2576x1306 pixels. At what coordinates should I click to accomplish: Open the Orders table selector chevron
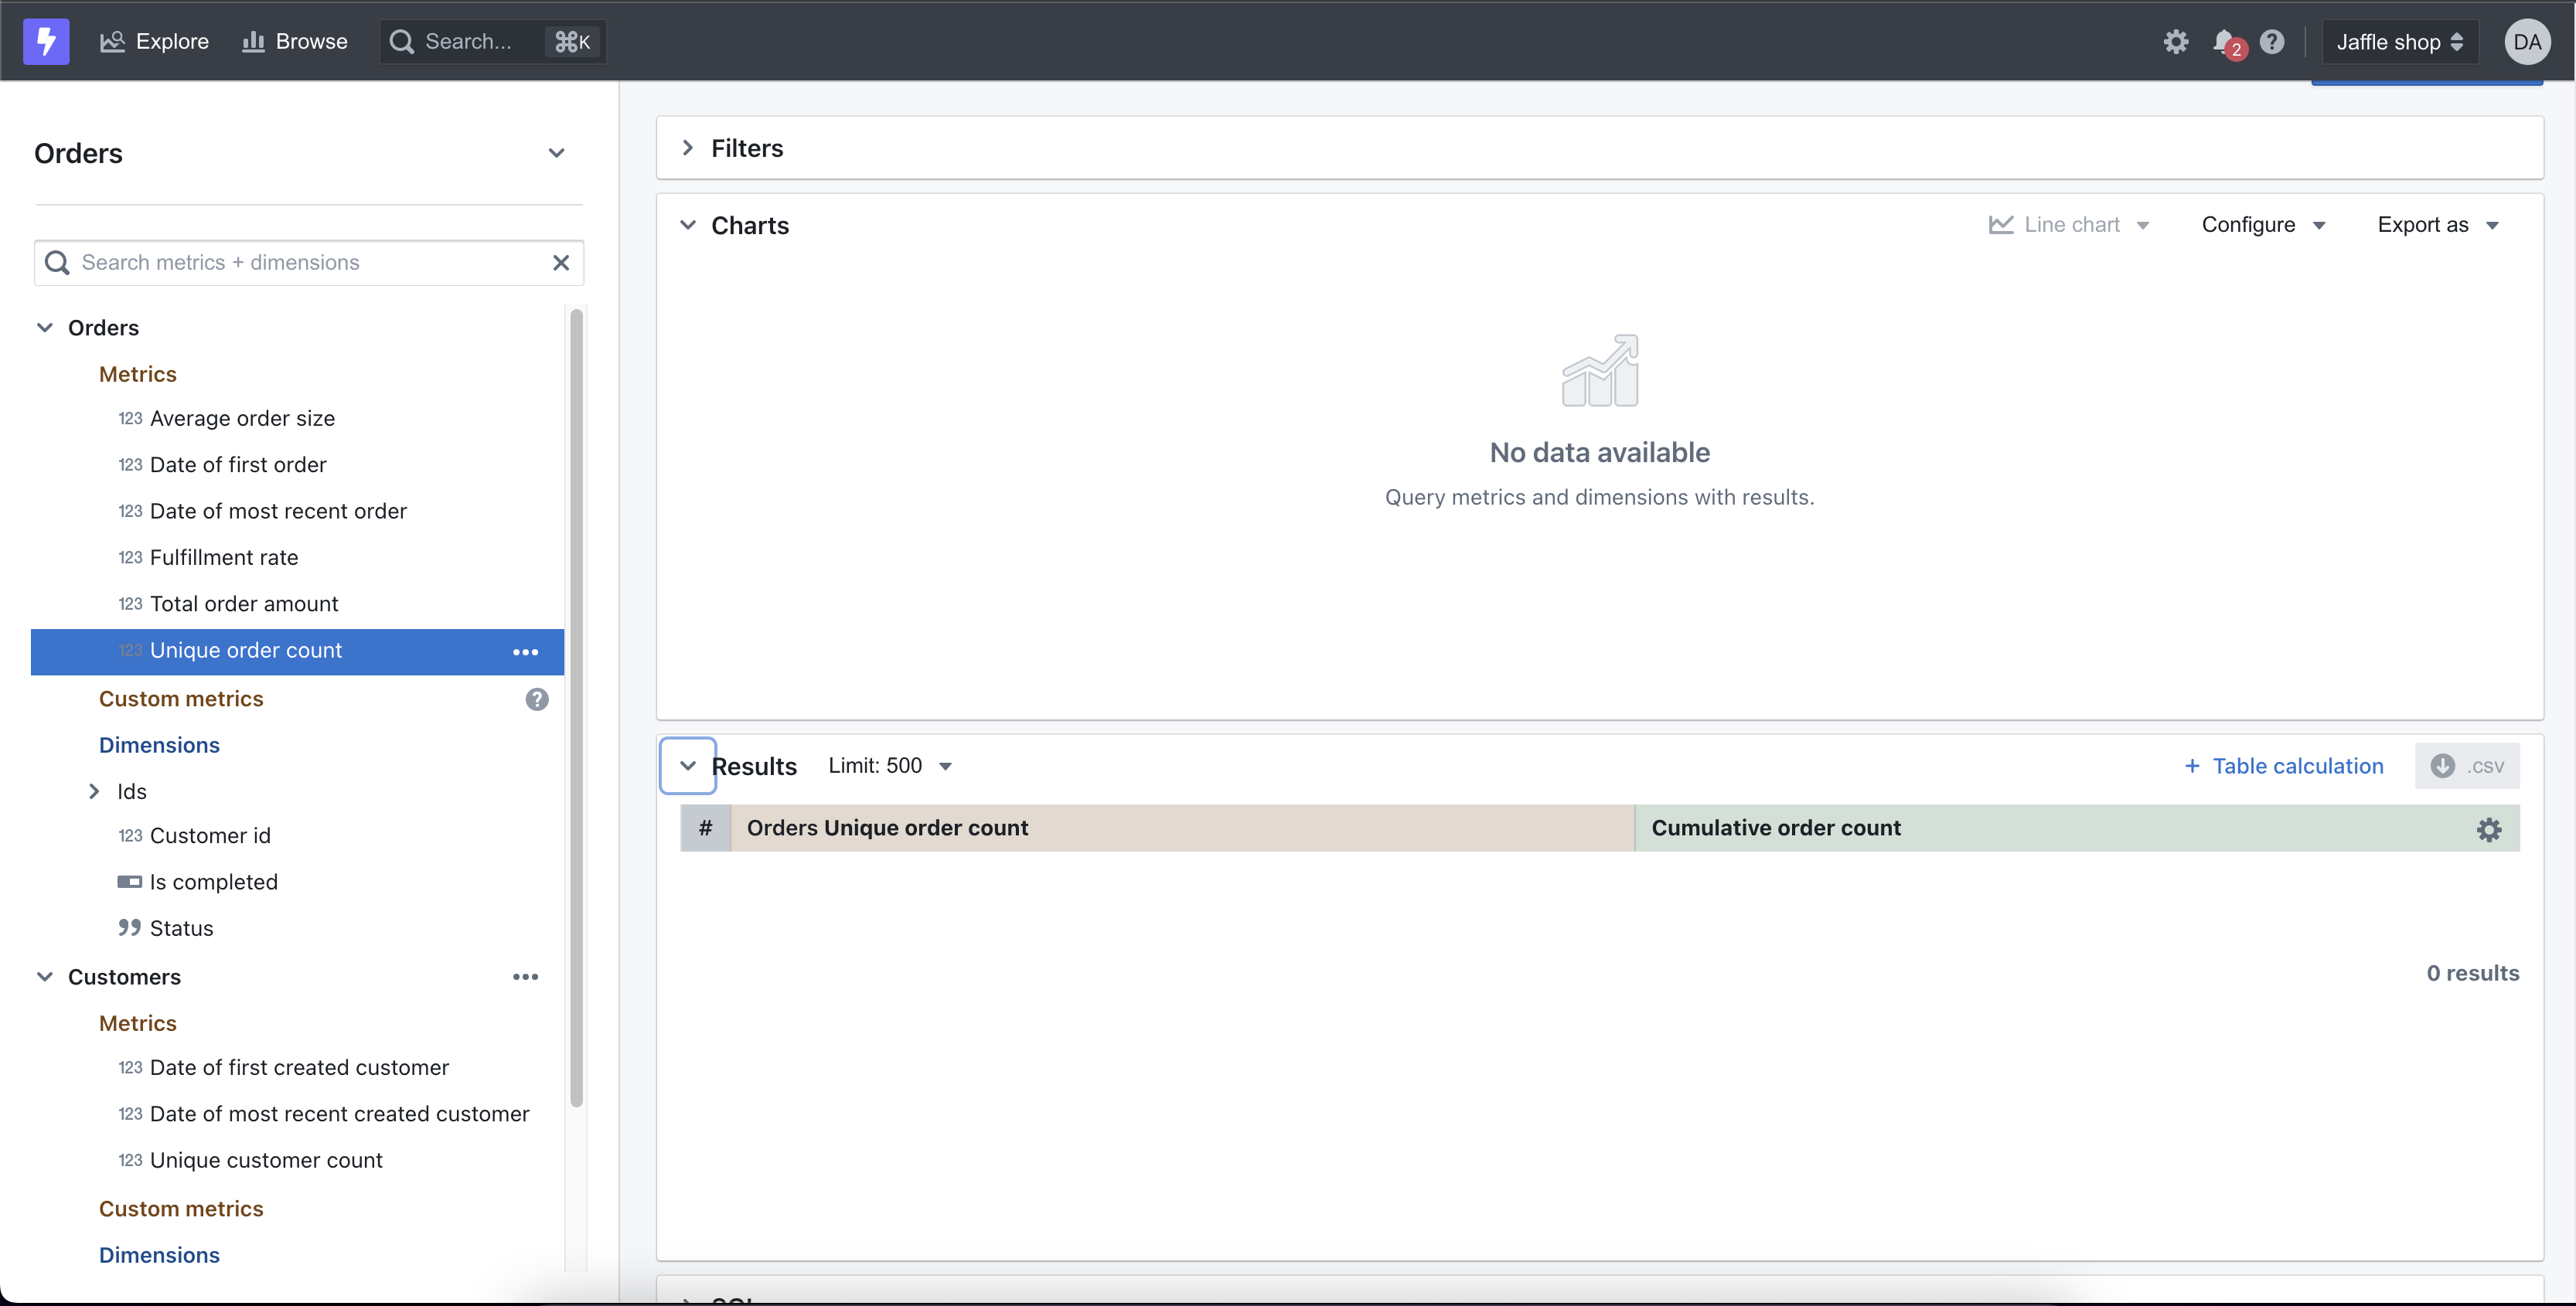pos(557,153)
